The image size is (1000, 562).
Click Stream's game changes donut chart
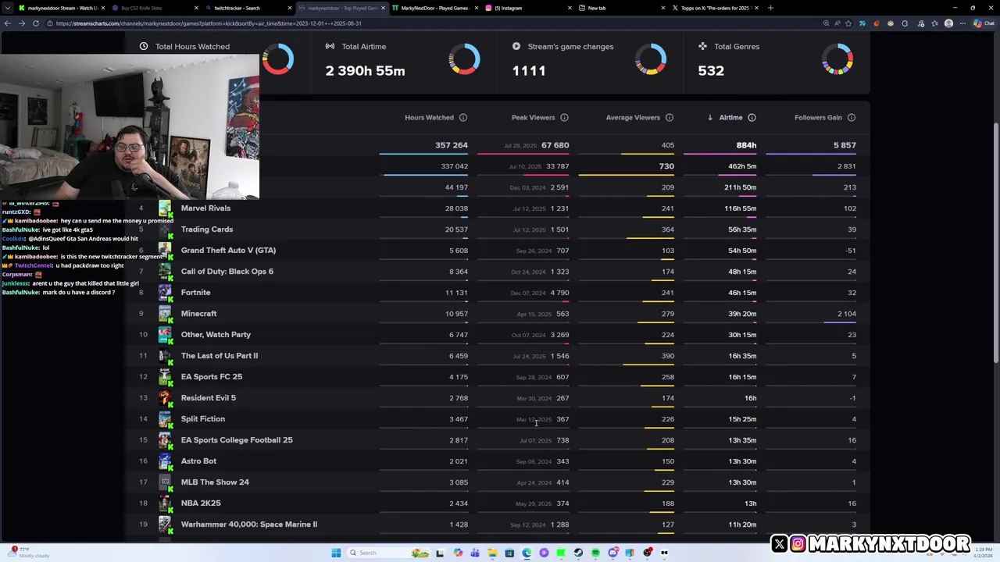(x=650, y=59)
